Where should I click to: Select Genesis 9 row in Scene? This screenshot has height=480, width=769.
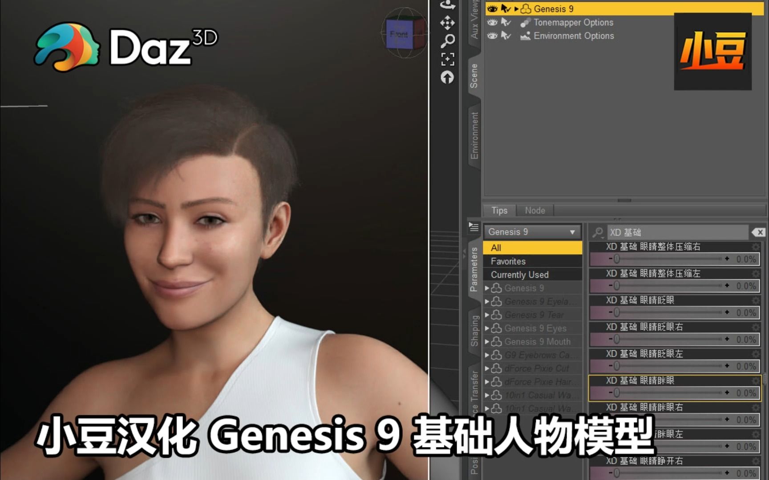pyautogui.click(x=625, y=9)
